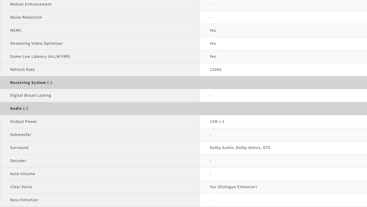Select the Decoder row label
The width and height of the screenshot is (367, 207).
pyautogui.click(x=18, y=161)
